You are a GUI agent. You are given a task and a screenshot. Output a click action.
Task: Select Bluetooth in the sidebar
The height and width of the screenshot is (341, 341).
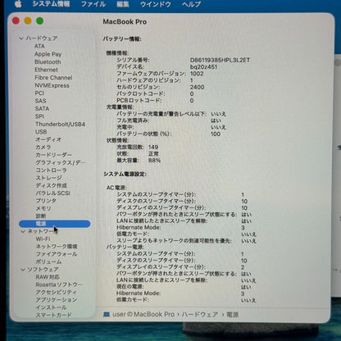tap(48, 62)
